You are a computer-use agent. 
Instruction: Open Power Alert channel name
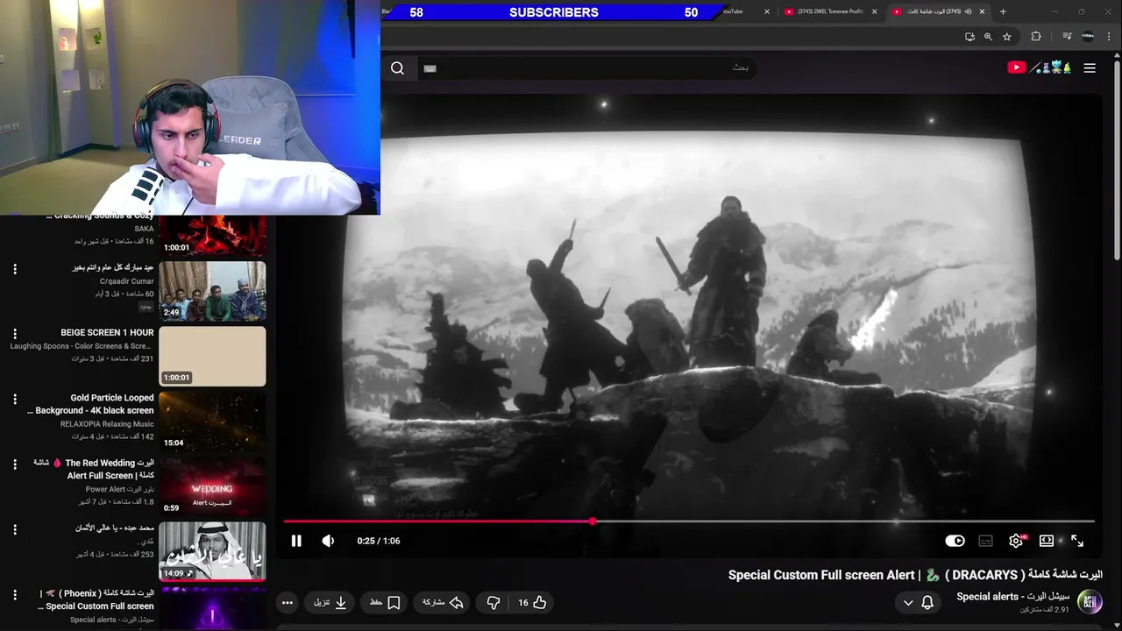(120, 489)
